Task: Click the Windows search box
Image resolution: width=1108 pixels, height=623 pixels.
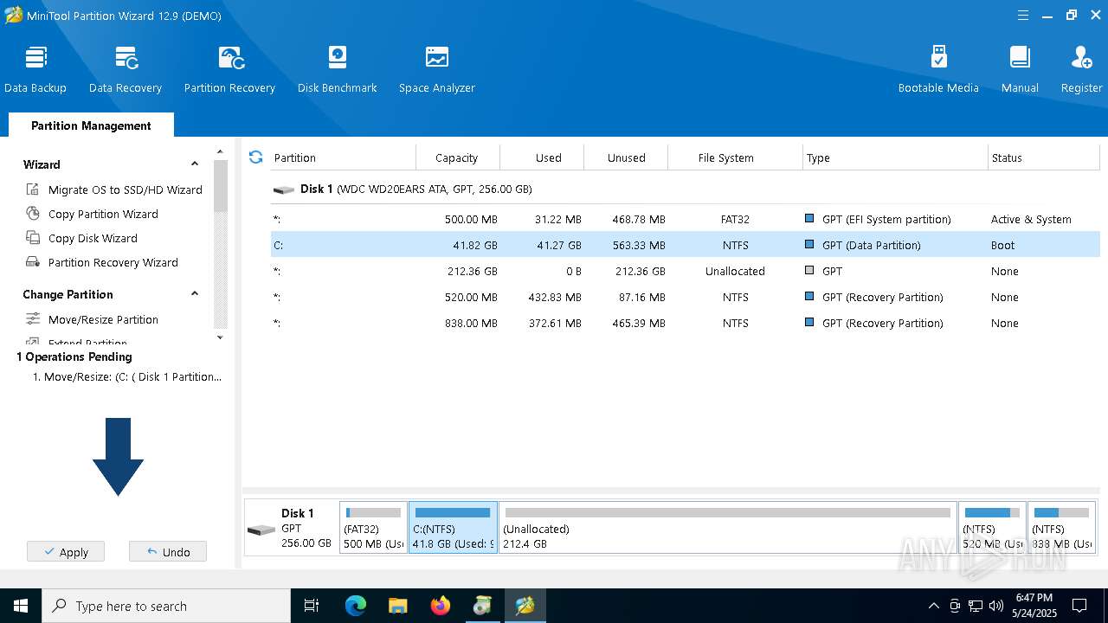Action: coord(166,606)
